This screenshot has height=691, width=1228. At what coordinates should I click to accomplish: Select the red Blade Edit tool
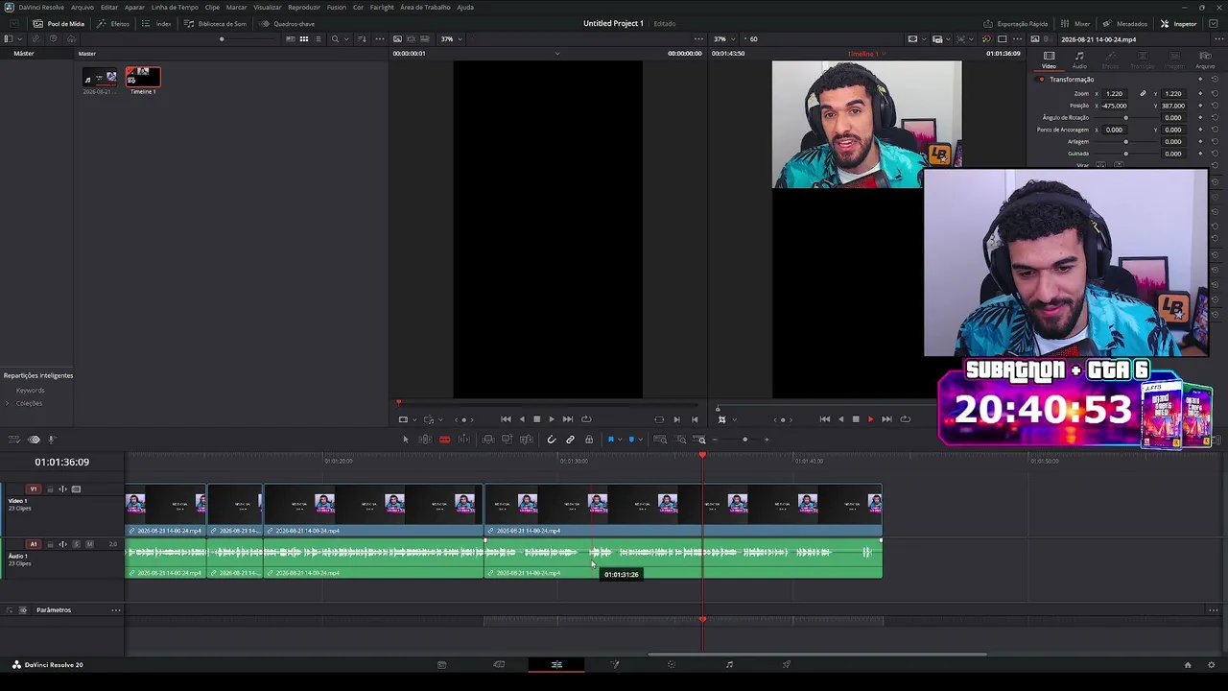[x=444, y=440]
